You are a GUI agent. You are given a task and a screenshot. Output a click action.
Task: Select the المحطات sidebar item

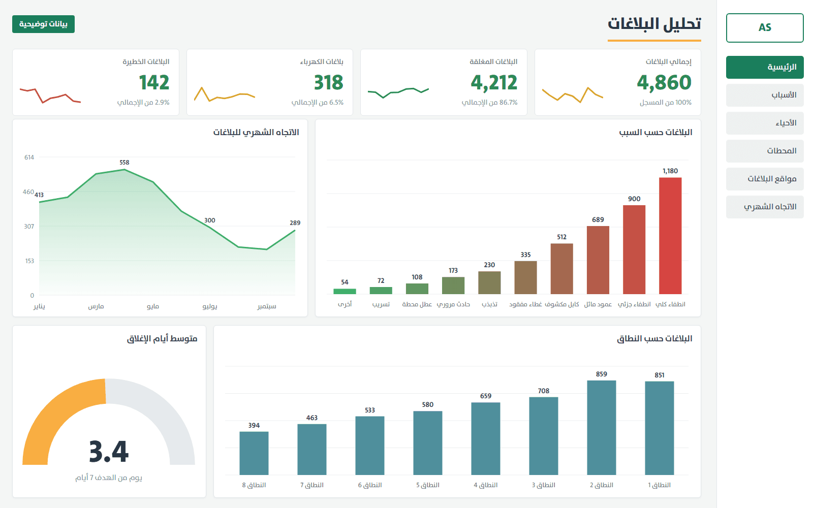pos(765,151)
